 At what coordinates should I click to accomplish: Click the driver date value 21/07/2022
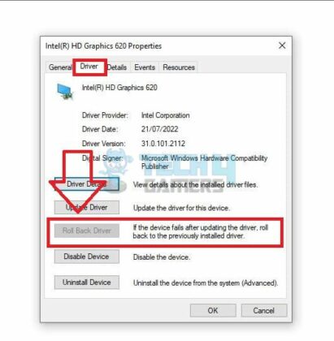(x=159, y=129)
